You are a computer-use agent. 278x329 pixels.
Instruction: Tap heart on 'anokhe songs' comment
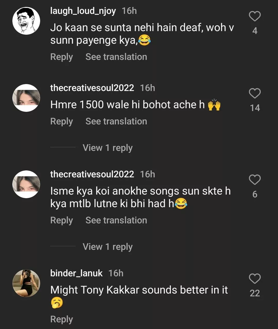[x=255, y=180]
